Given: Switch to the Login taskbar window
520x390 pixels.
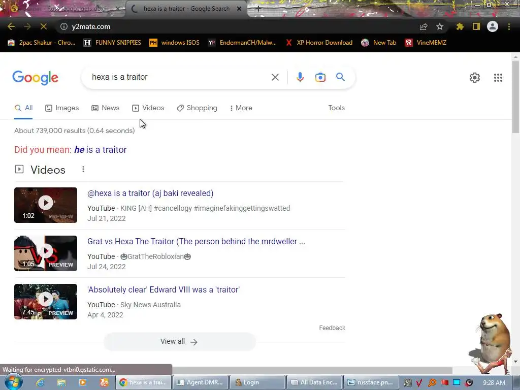Looking at the screenshot, I should [257, 382].
